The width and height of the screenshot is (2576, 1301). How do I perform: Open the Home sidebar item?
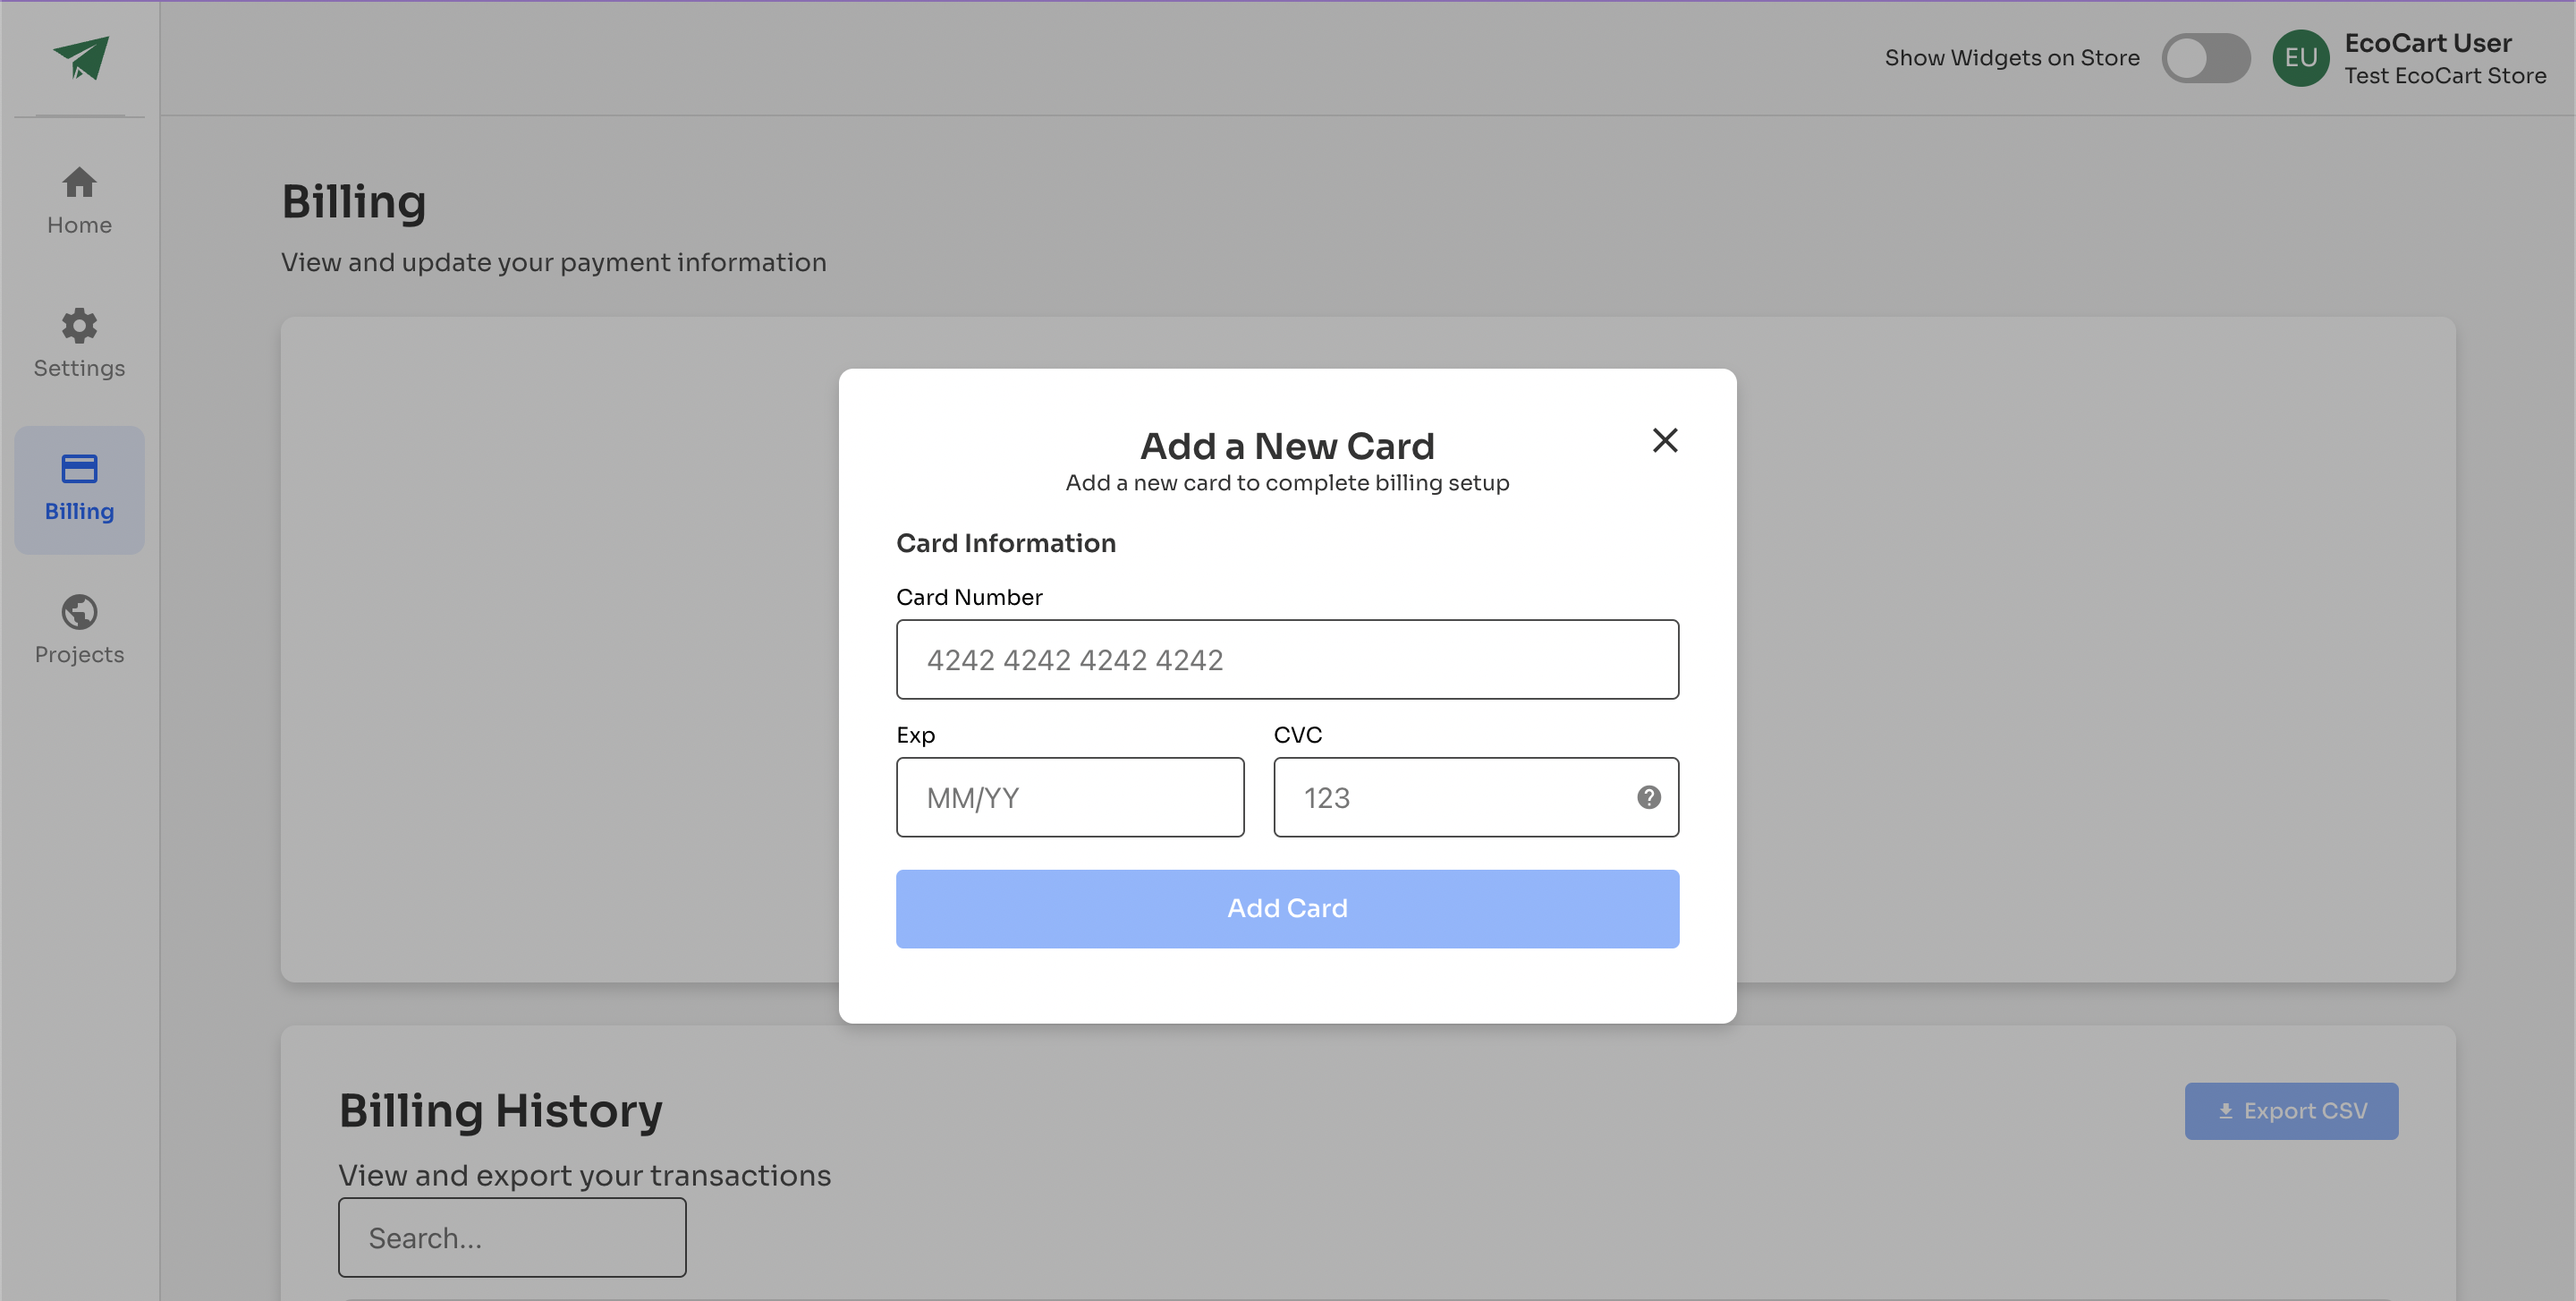(79, 201)
